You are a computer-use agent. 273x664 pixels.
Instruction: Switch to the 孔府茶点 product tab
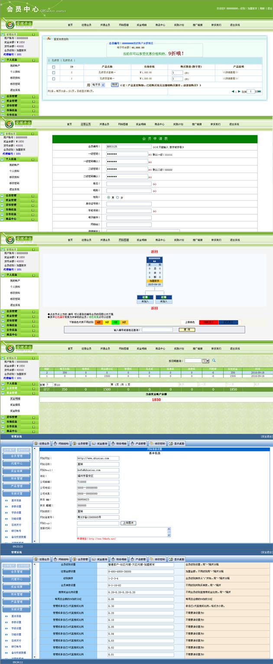coord(68,60)
